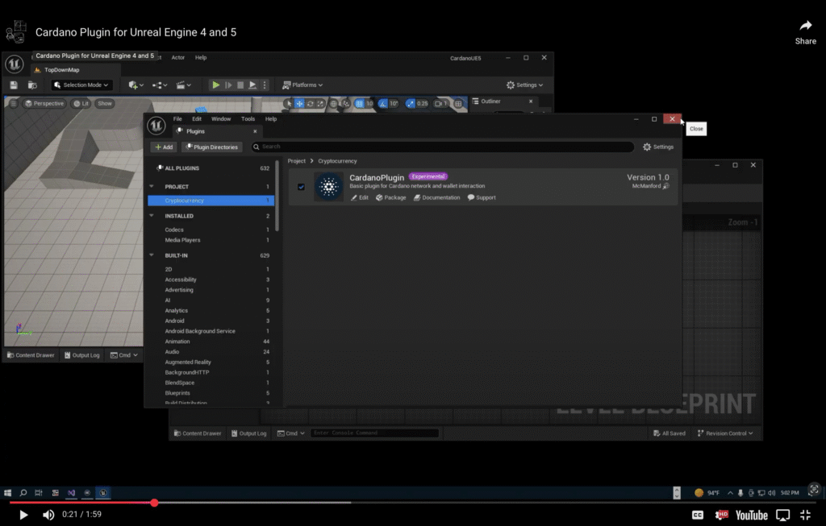Screen dimensions: 826x526
Task: Click the Browse content icon beside Save
Action: point(32,85)
